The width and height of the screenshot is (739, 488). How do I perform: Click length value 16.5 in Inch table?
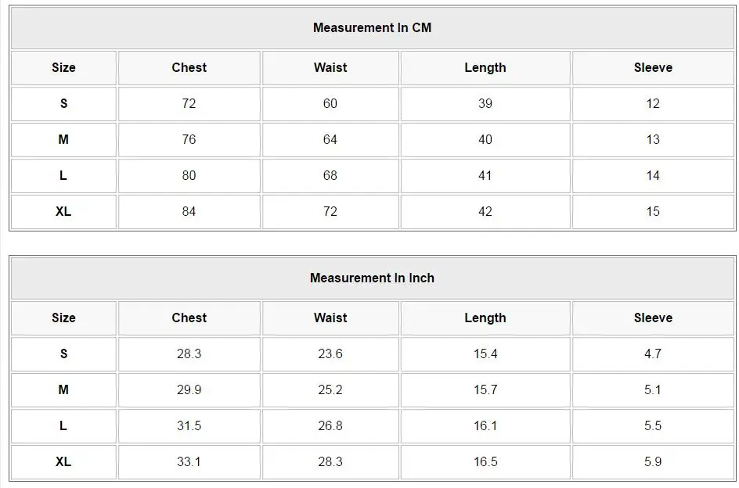(x=485, y=462)
